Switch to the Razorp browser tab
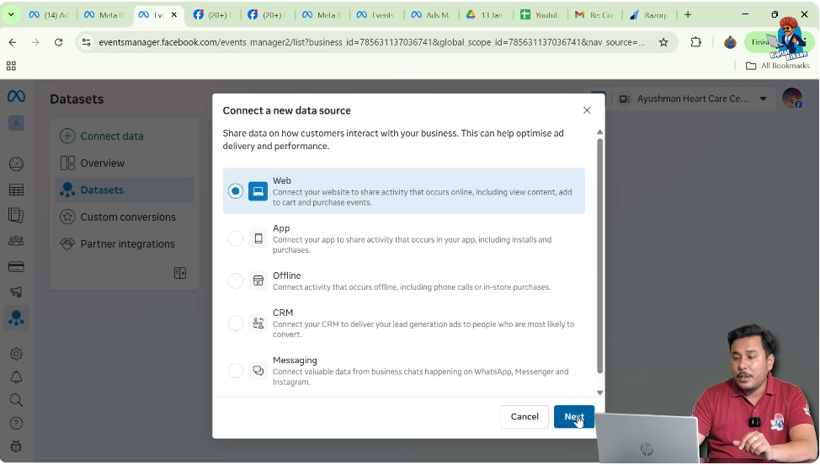The height and width of the screenshot is (465, 820). coord(649,14)
